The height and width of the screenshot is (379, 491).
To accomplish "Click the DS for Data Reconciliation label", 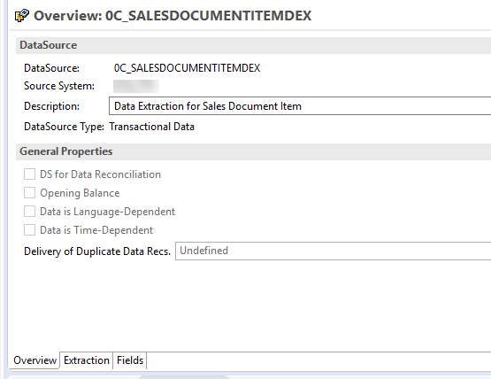I will click(101, 174).
